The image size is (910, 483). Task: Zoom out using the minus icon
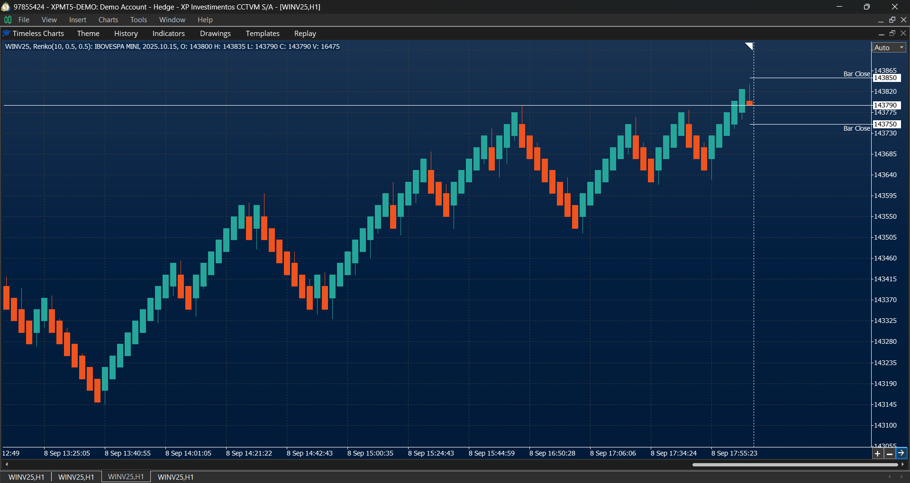[890, 453]
